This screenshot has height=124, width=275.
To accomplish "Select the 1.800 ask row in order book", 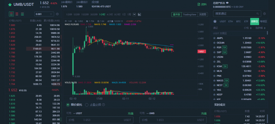I will tap(34, 49).
